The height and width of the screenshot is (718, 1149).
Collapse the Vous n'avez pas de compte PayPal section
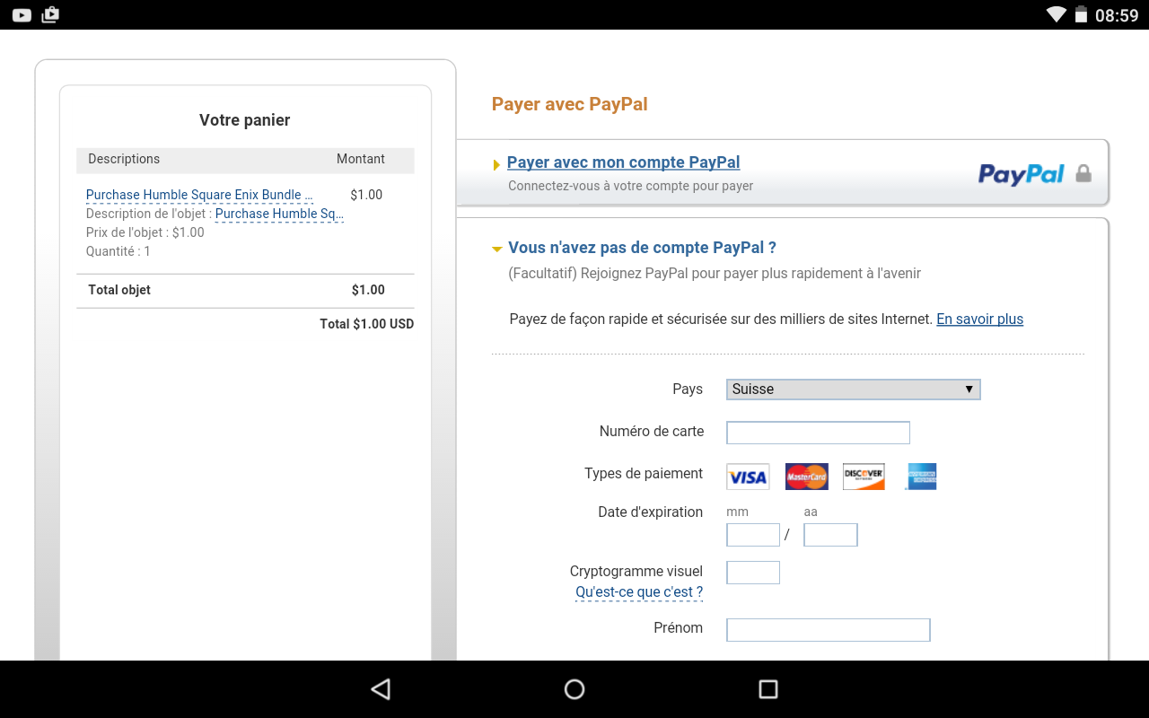pos(641,248)
